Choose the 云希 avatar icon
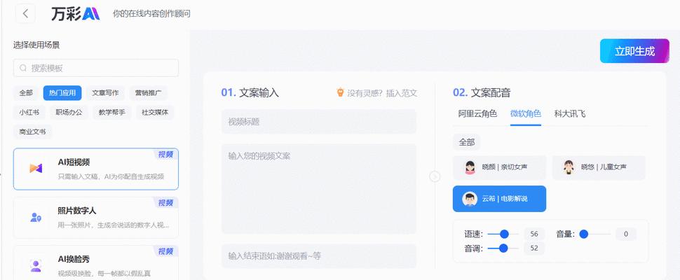680x280 pixels. tap(470, 199)
